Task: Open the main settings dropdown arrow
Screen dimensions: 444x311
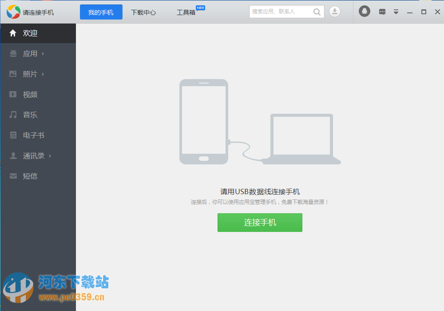Action: tap(396, 12)
